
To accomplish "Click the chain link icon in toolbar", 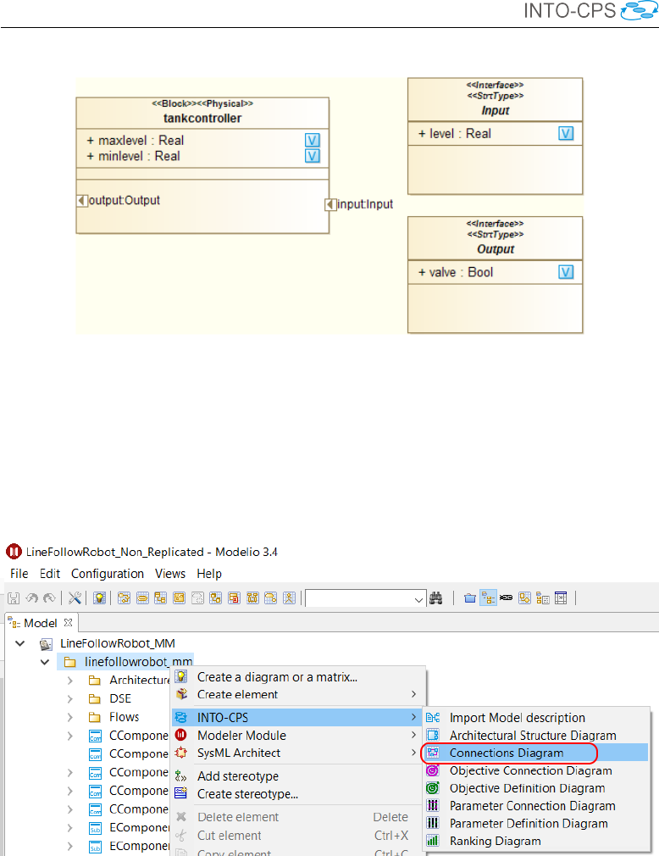I will point(507,598).
